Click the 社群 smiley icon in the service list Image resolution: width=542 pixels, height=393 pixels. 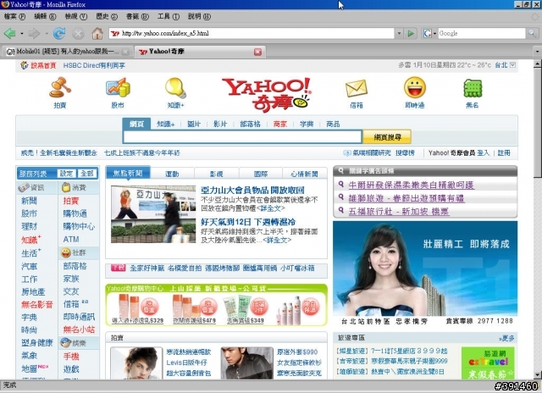click(66, 252)
